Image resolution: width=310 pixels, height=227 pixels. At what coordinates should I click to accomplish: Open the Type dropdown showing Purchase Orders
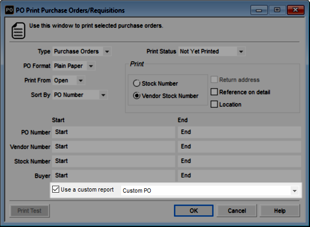pyautogui.click(x=107, y=52)
